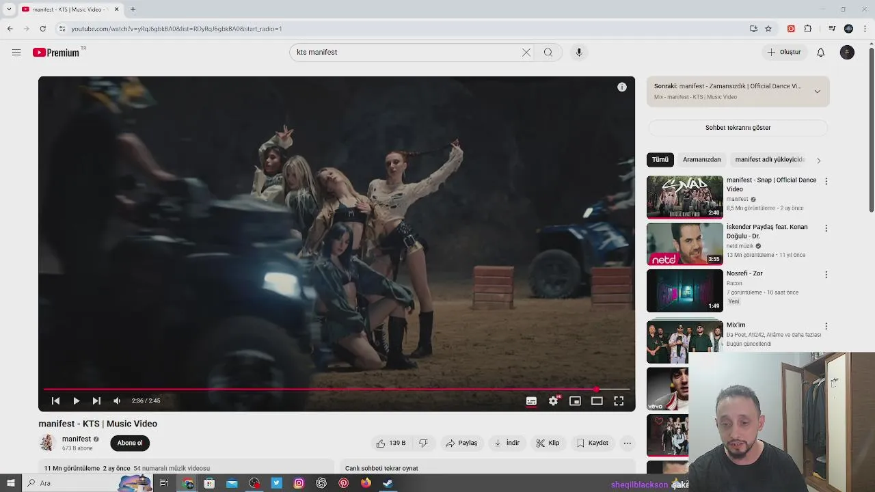The image size is (875, 492).
Task: Open Chrome tab search dropdown
Action: pos(9,9)
